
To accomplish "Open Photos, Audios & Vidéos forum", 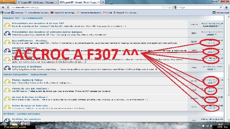I will (x=27, y=80).
